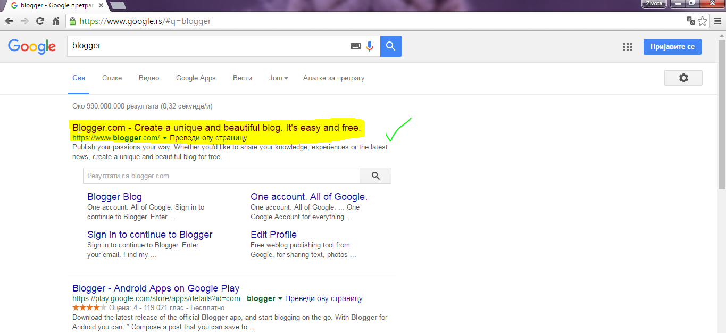Open Blogger - Android Apps on Google Play result
This screenshot has height=333, width=726.
coord(156,288)
